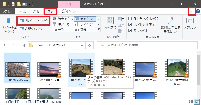Refresh the folder view
The height and width of the screenshot is (105, 201).
[90, 45]
